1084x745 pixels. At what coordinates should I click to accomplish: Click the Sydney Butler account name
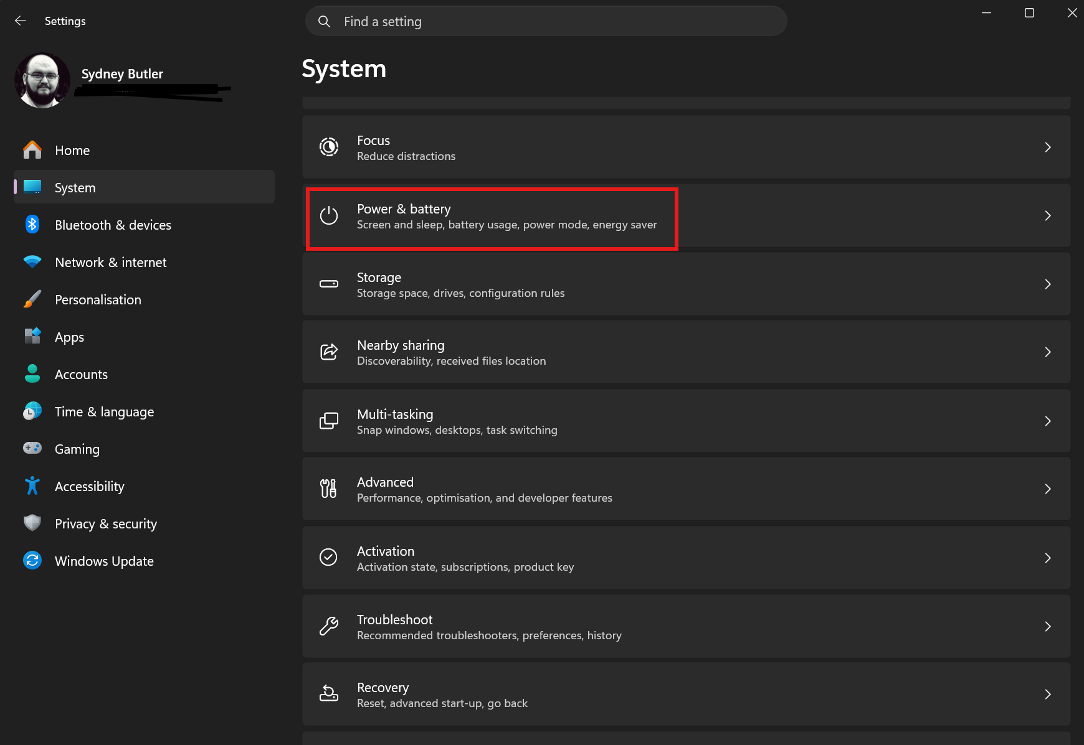122,74
